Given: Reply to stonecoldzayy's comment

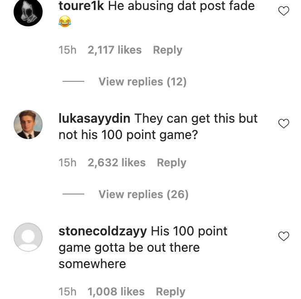Looking at the screenshot, I should click(170, 292).
